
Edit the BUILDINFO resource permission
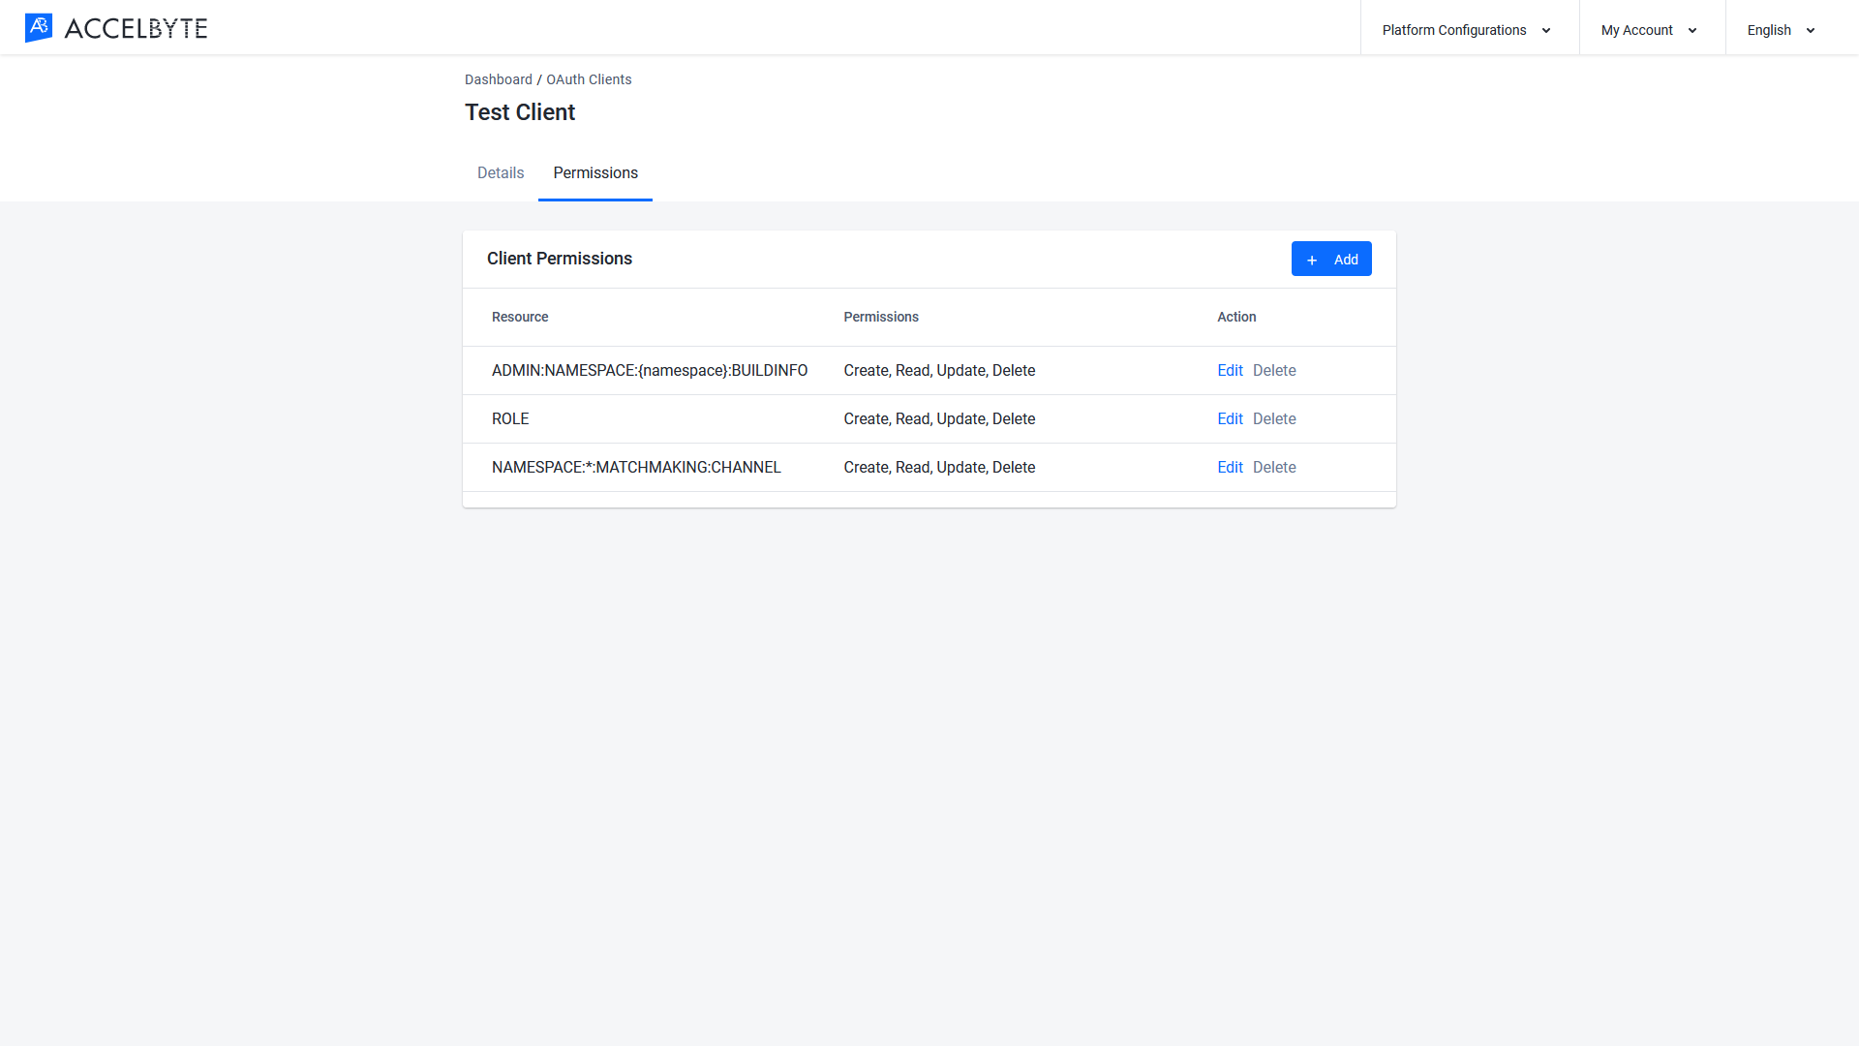(x=1230, y=370)
